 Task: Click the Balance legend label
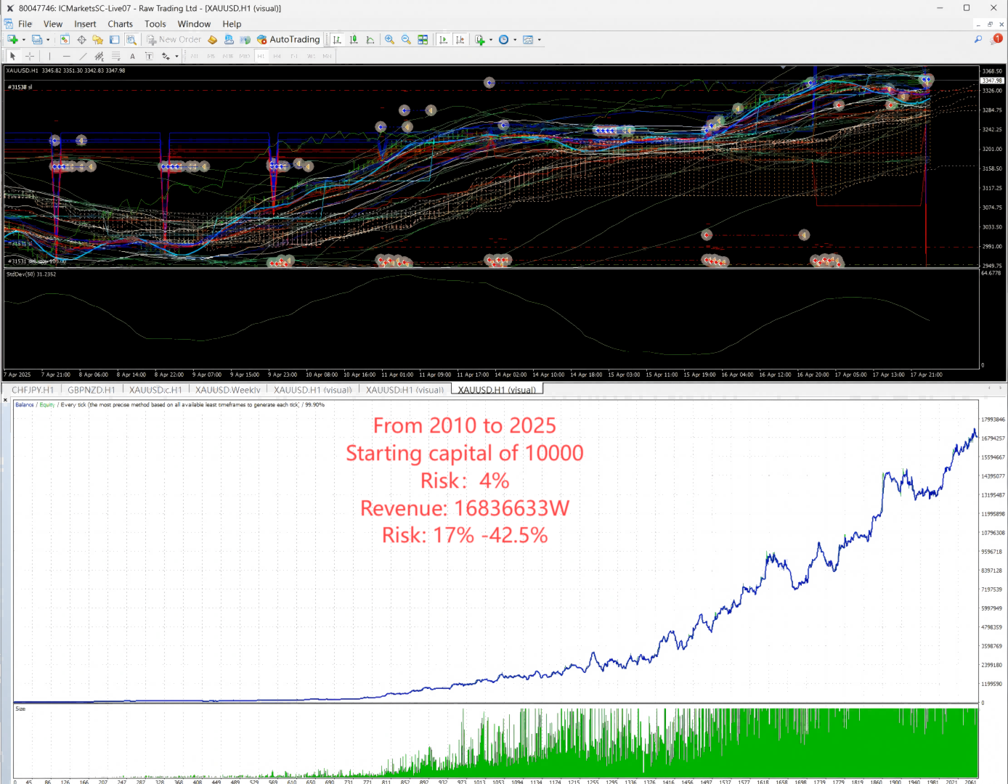pos(25,405)
